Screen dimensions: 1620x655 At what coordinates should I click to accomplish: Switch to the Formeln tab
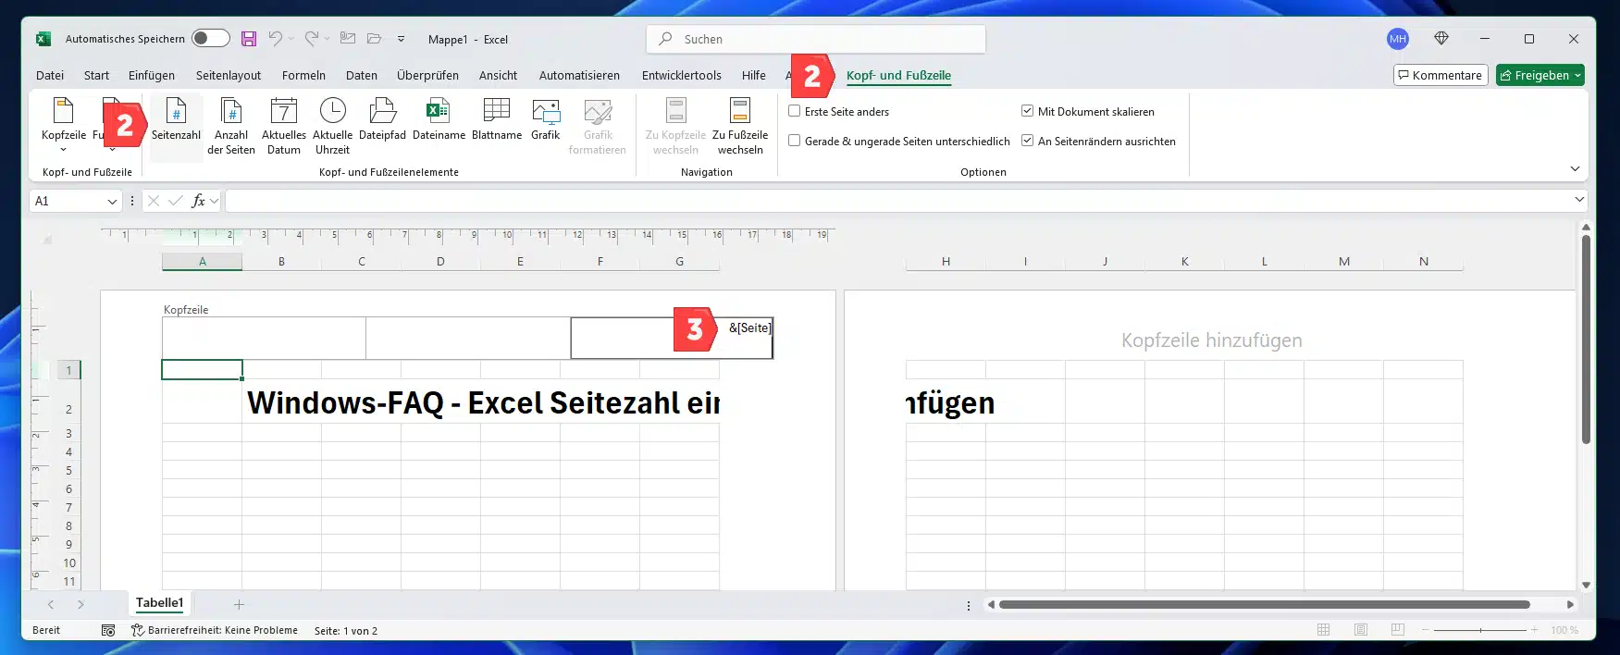tap(303, 75)
